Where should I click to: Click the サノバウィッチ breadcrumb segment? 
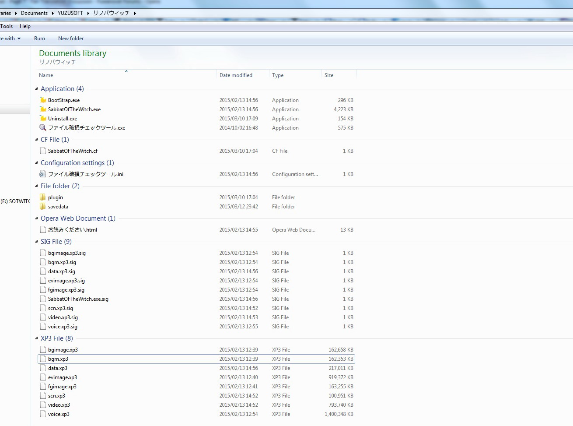[x=112, y=13]
